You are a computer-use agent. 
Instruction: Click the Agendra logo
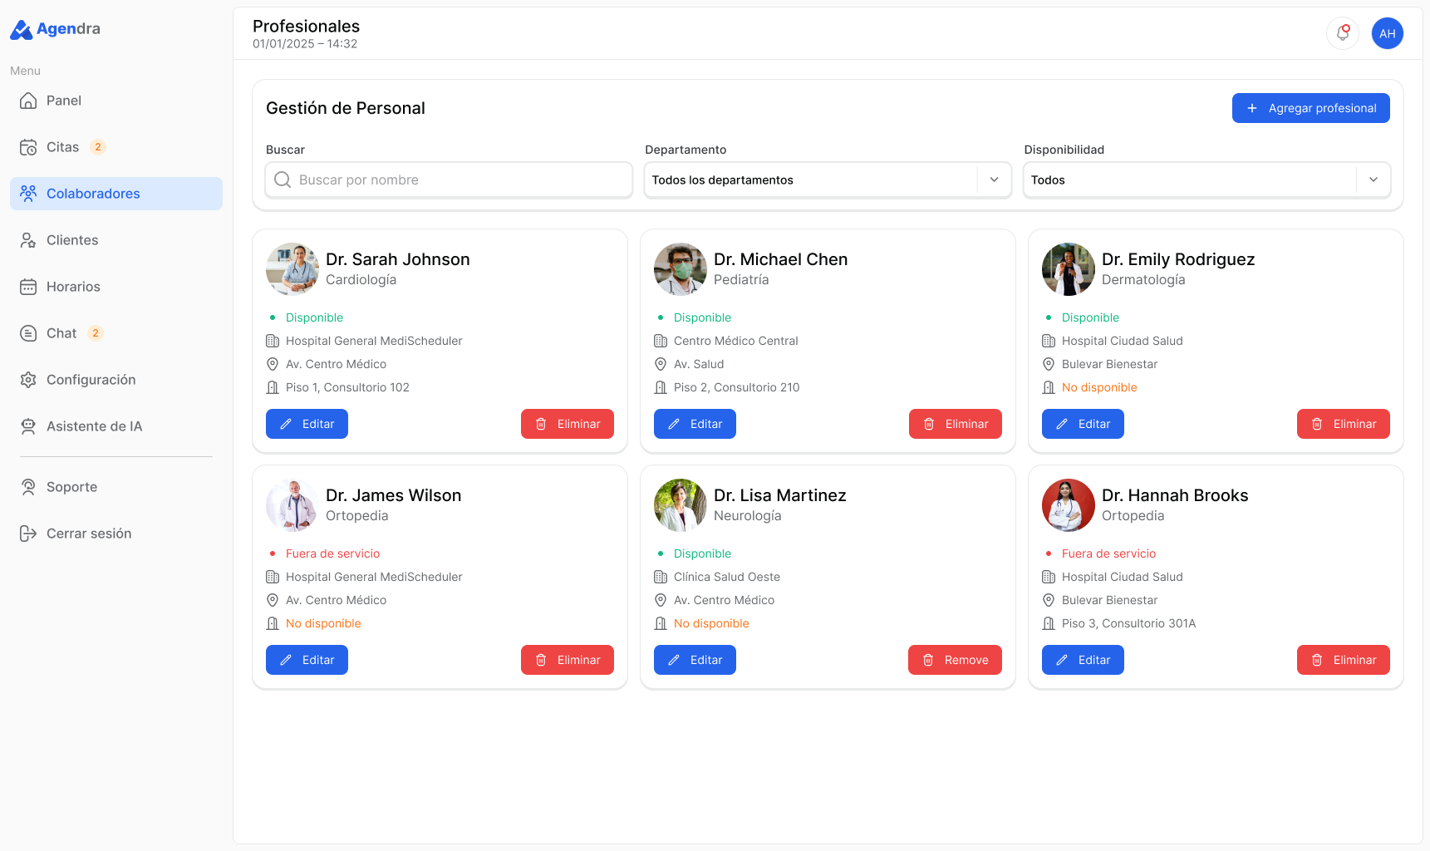pos(55,29)
